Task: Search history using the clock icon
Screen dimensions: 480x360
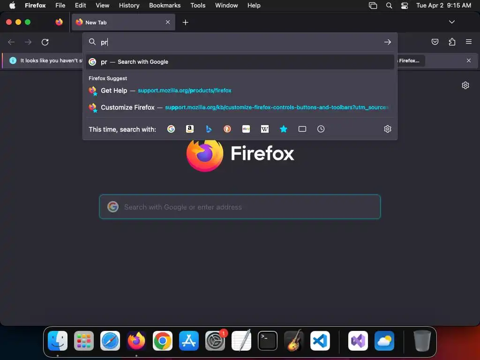Action: (321, 129)
